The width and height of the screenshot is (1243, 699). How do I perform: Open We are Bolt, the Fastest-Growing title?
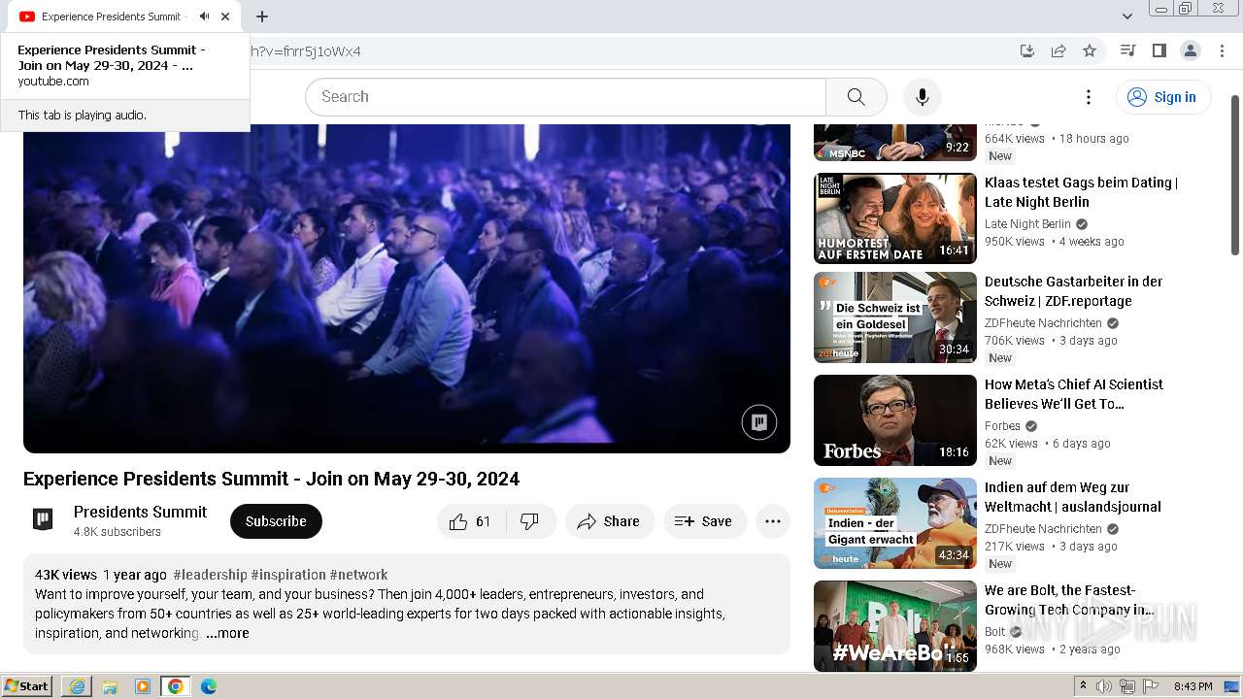1068,600
